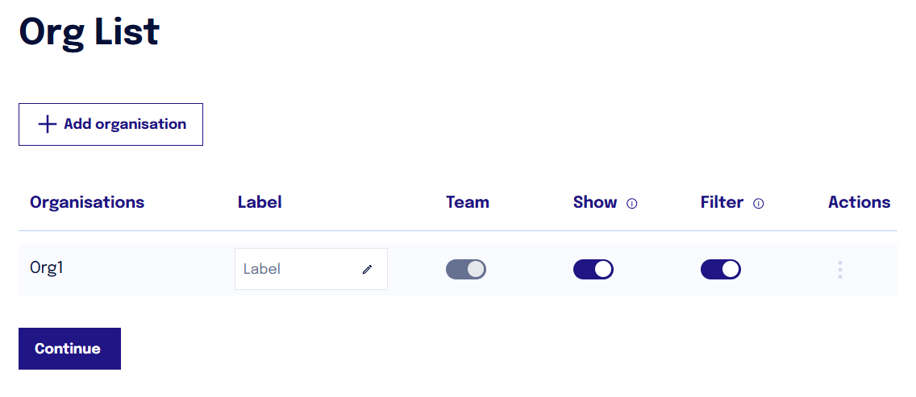This screenshot has height=397, width=916.
Task: Click the Org List page heading
Action: pos(90,32)
